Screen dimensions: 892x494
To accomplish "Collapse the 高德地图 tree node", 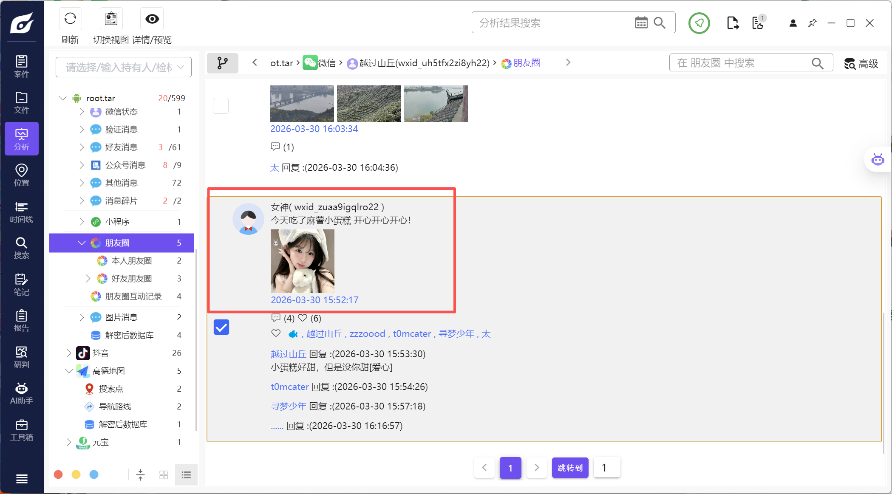I will click(x=69, y=371).
